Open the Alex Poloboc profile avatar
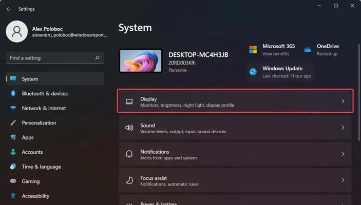This screenshot has height=205, width=361. pos(17,31)
